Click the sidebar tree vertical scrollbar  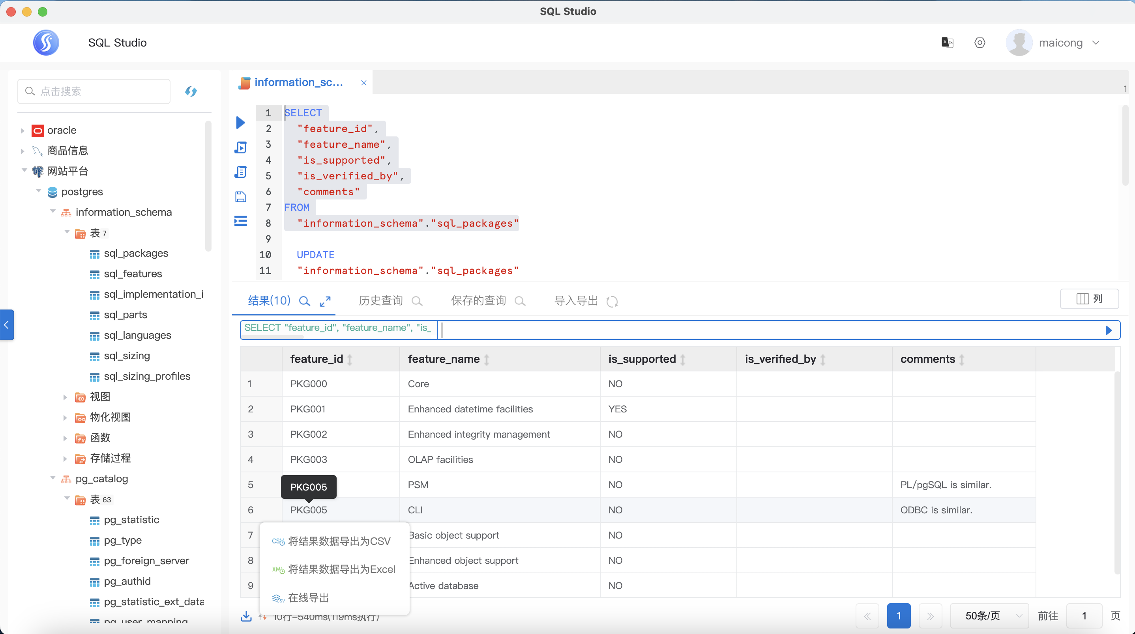[208, 186]
